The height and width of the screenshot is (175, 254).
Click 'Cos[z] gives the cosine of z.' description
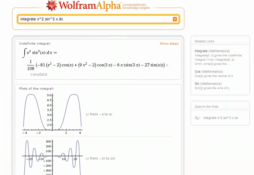point(214,76)
